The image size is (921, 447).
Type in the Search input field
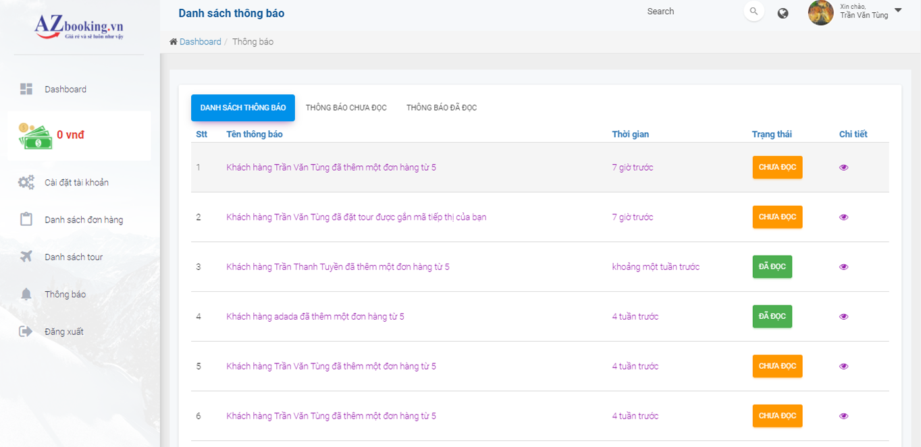pos(689,11)
